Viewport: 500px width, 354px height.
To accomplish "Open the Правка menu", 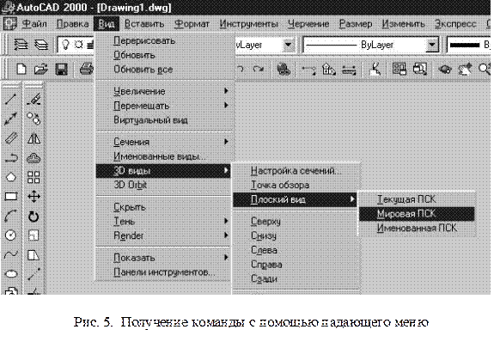I will tap(72, 24).
